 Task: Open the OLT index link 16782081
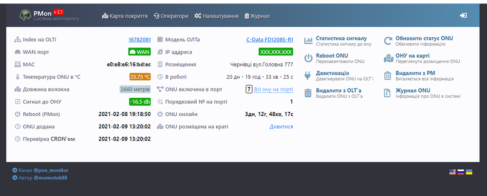coord(139,39)
